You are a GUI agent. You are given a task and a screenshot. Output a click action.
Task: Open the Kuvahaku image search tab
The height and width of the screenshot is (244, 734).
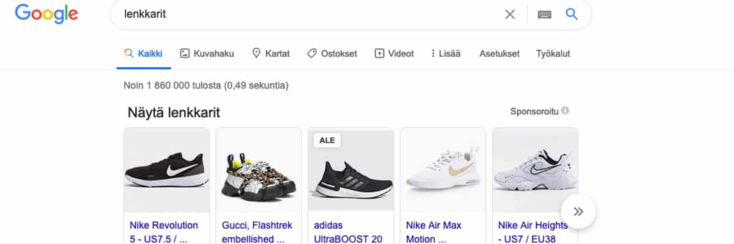tap(207, 54)
